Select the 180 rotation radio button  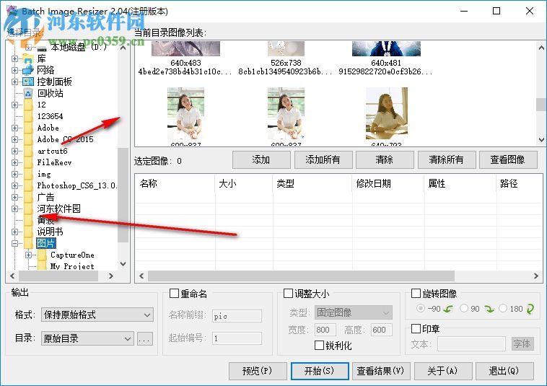click(503, 308)
